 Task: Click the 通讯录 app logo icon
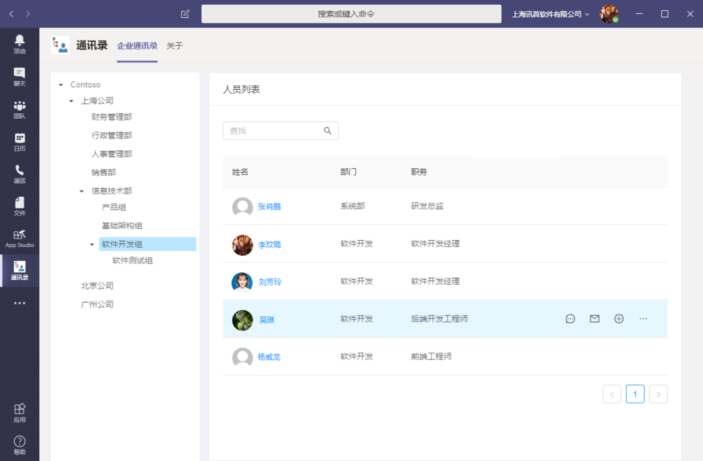click(x=60, y=45)
